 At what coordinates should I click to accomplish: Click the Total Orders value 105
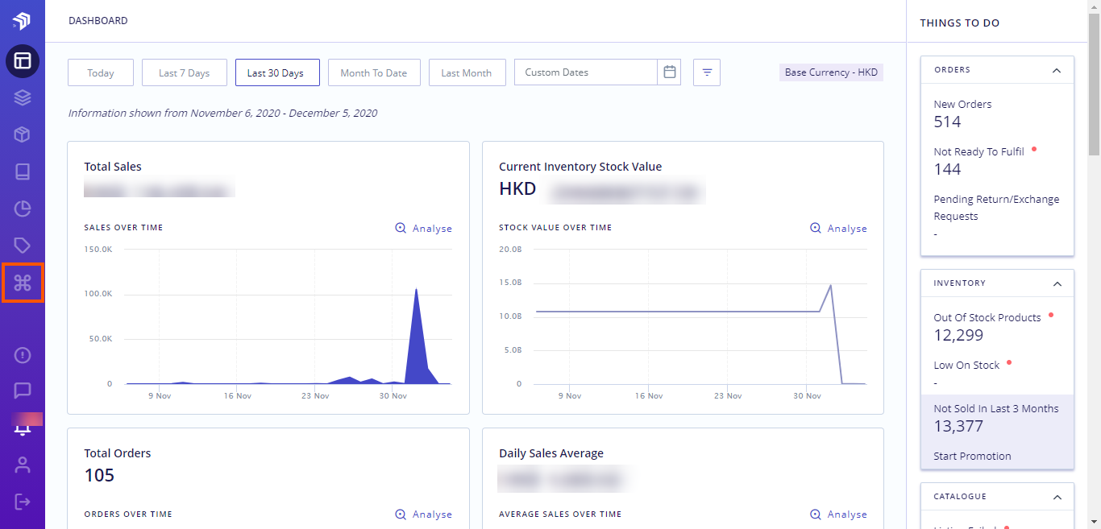tap(99, 475)
